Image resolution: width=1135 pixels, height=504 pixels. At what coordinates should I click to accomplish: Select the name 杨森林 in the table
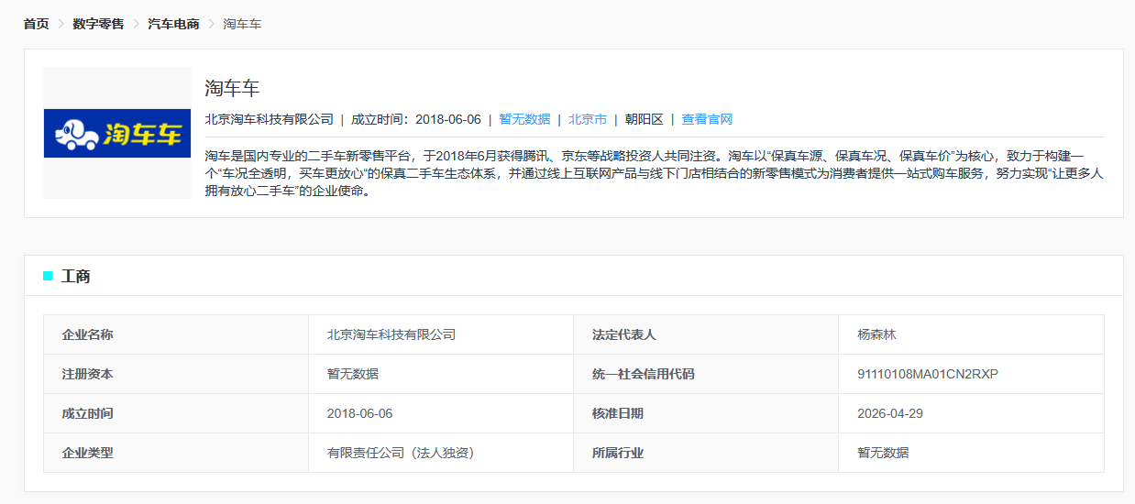(876, 334)
